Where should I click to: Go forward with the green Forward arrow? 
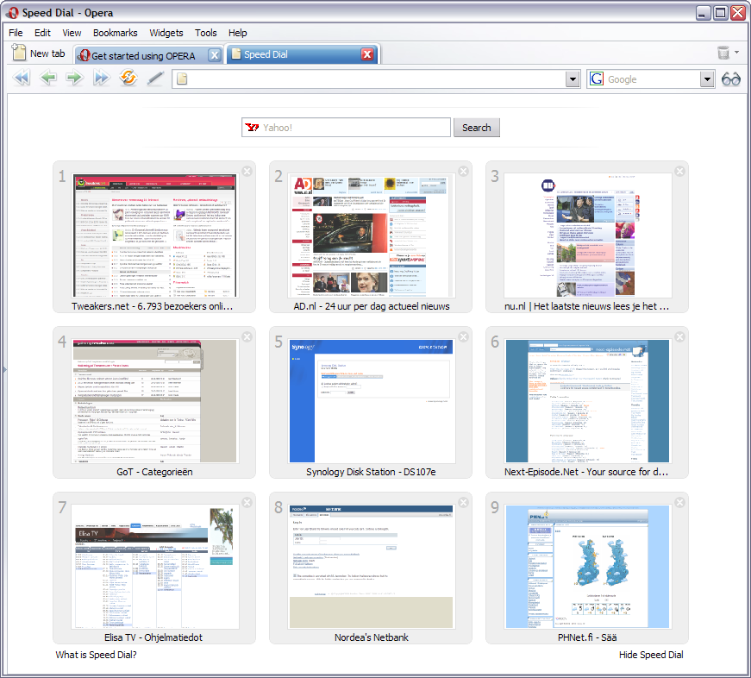click(x=74, y=78)
